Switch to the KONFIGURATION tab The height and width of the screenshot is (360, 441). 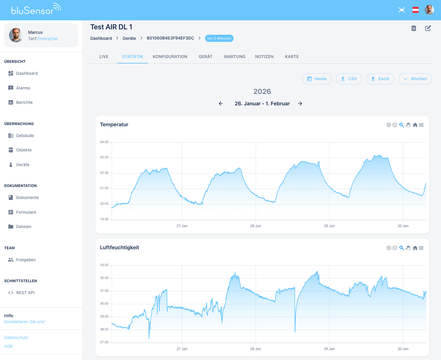pos(170,57)
